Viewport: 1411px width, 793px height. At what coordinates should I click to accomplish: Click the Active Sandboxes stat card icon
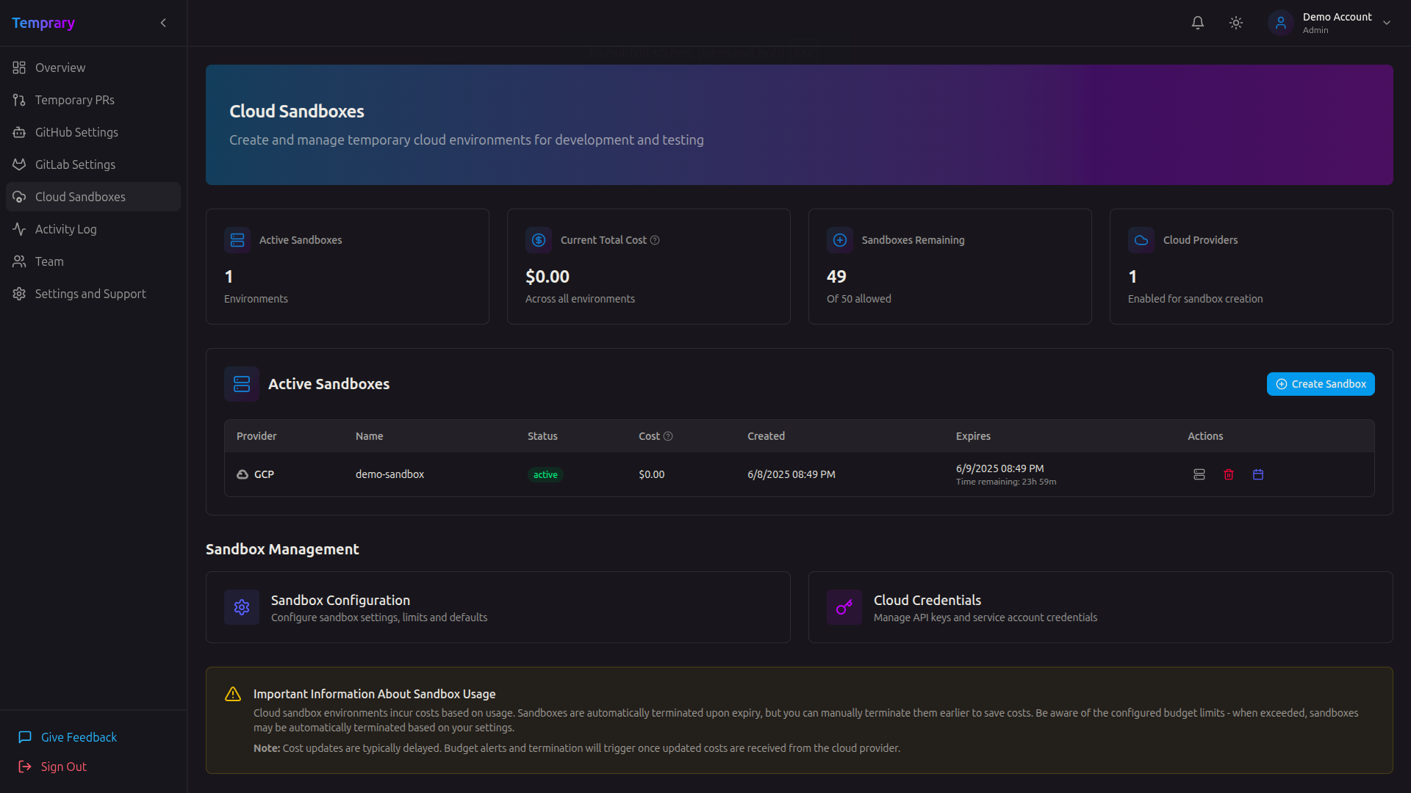(x=237, y=240)
